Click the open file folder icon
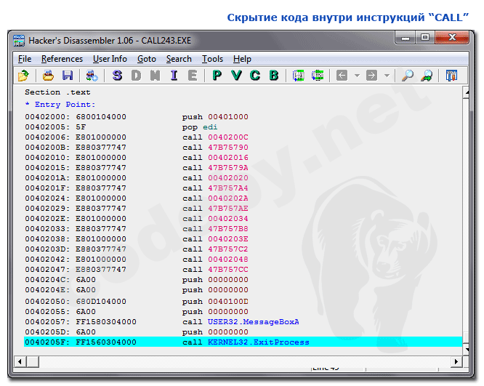 [23, 76]
